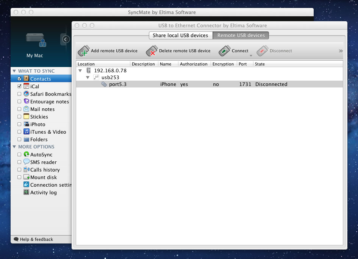Image resolution: width=358 pixels, height=259 pixels.
Task: Enable the SMS reader checkbox
Action: click(x=19, y=162)
